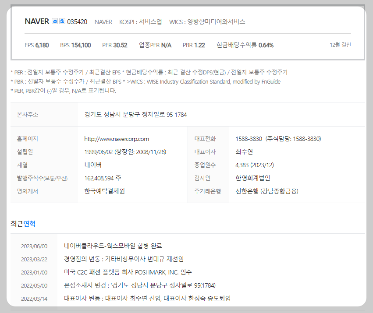Click the 발행주식수(보통/우선) label

point(42,178)
